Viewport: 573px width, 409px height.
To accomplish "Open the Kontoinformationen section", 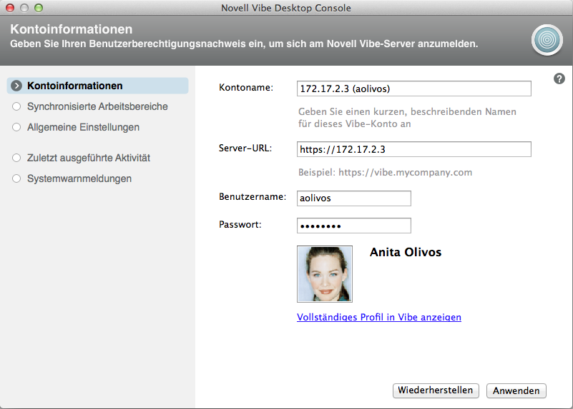I will coord(74,86).
